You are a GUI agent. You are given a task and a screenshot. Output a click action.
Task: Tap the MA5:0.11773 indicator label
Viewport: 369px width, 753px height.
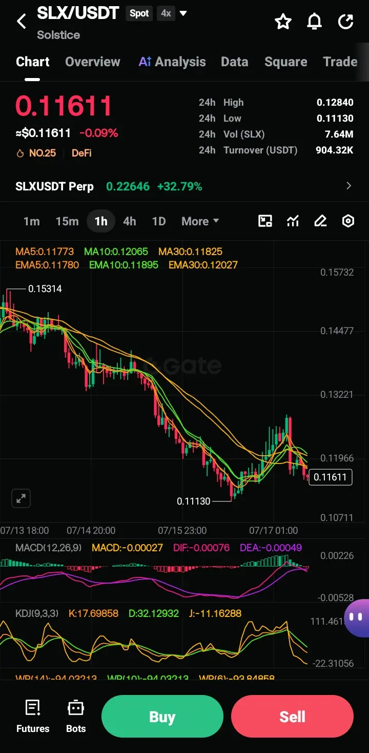[x=45, y=252]
